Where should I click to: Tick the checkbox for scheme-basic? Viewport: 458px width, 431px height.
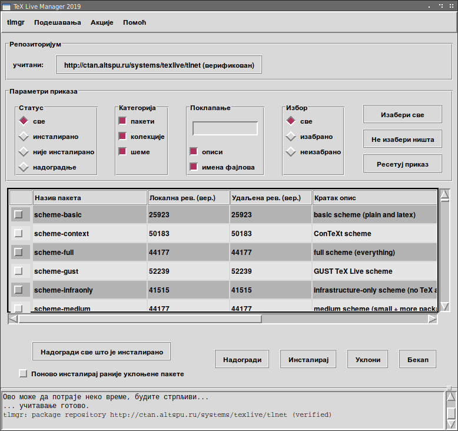18,214
